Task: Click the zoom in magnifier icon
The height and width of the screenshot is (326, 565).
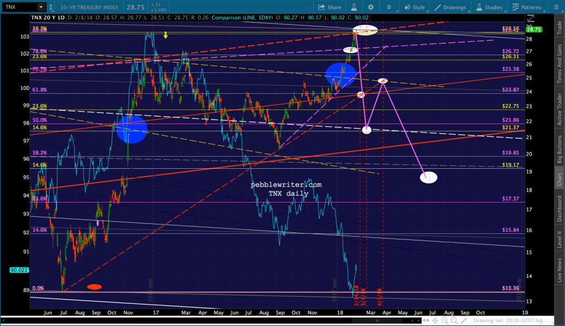Action: tap(445, 320)
